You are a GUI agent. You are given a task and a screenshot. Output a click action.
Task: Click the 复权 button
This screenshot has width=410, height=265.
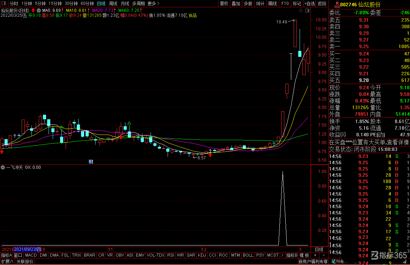click(x=224, y=3)
